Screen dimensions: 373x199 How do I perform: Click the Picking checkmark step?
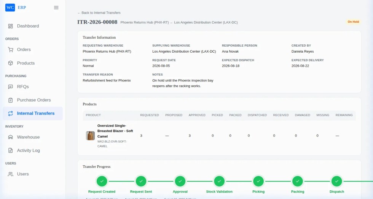pos(258,181)
